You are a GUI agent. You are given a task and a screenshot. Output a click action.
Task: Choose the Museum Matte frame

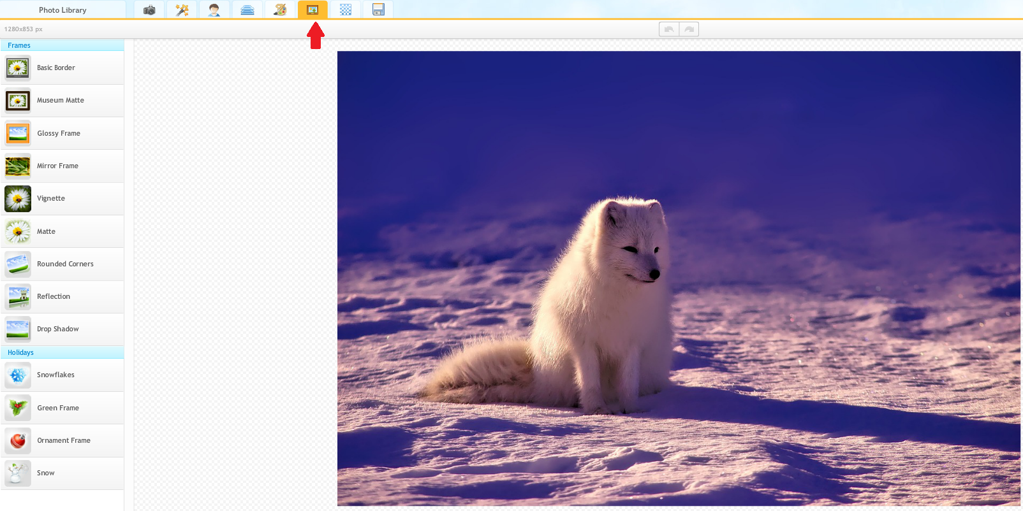coord(62,101)
